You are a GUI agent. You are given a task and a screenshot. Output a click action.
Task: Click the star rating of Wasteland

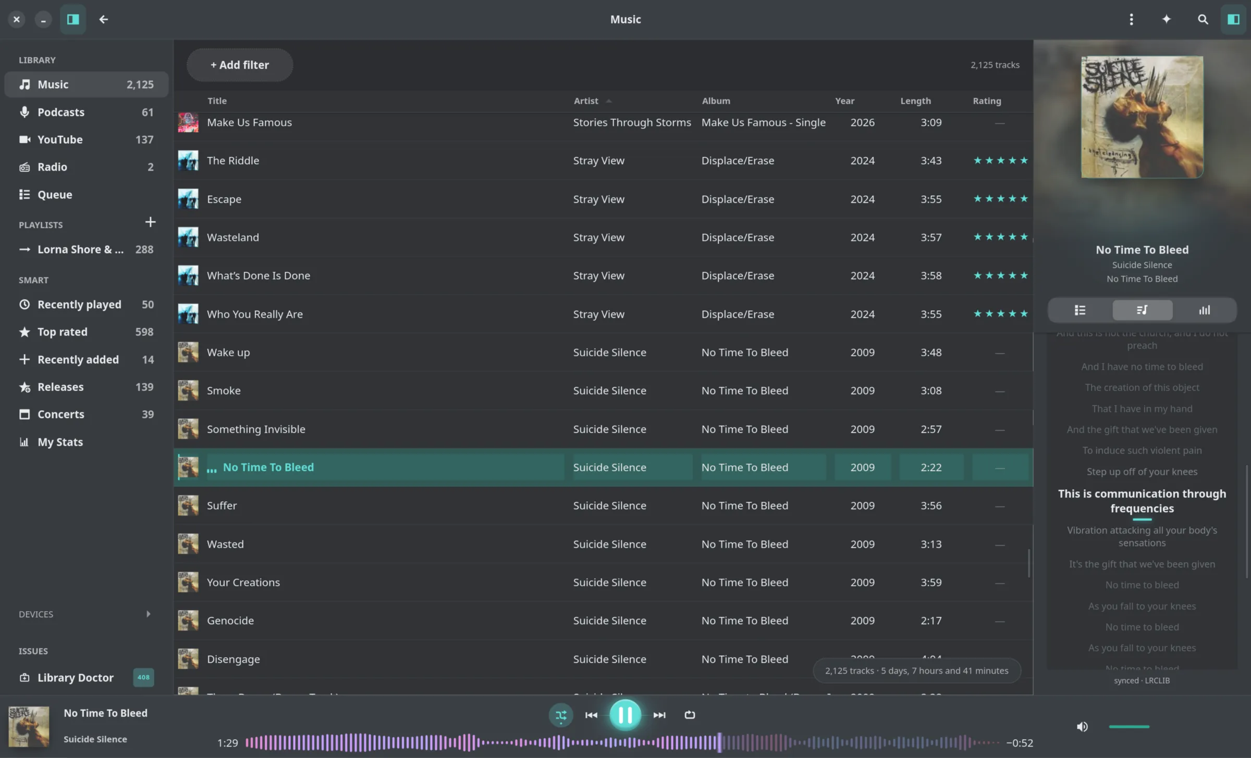coord(1000,237)
